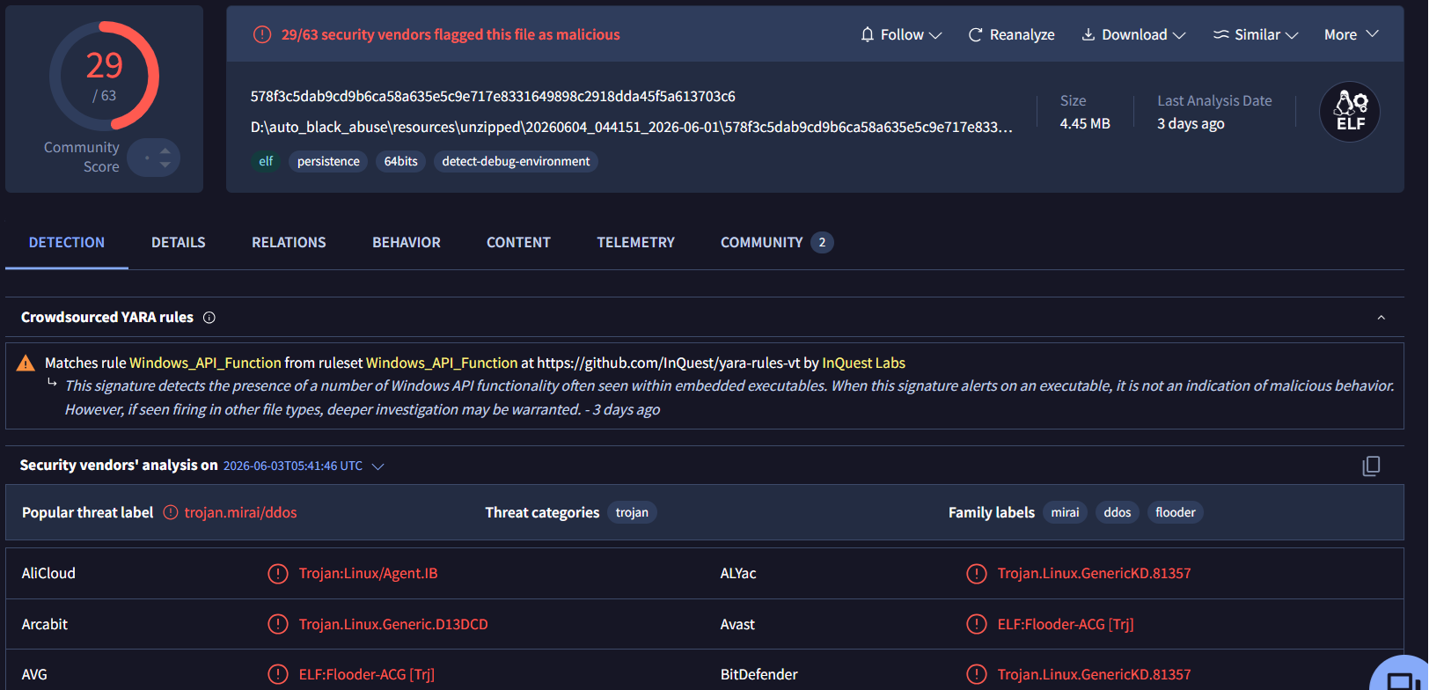Open the Windows_API_Function rule link

click(205, 363)
